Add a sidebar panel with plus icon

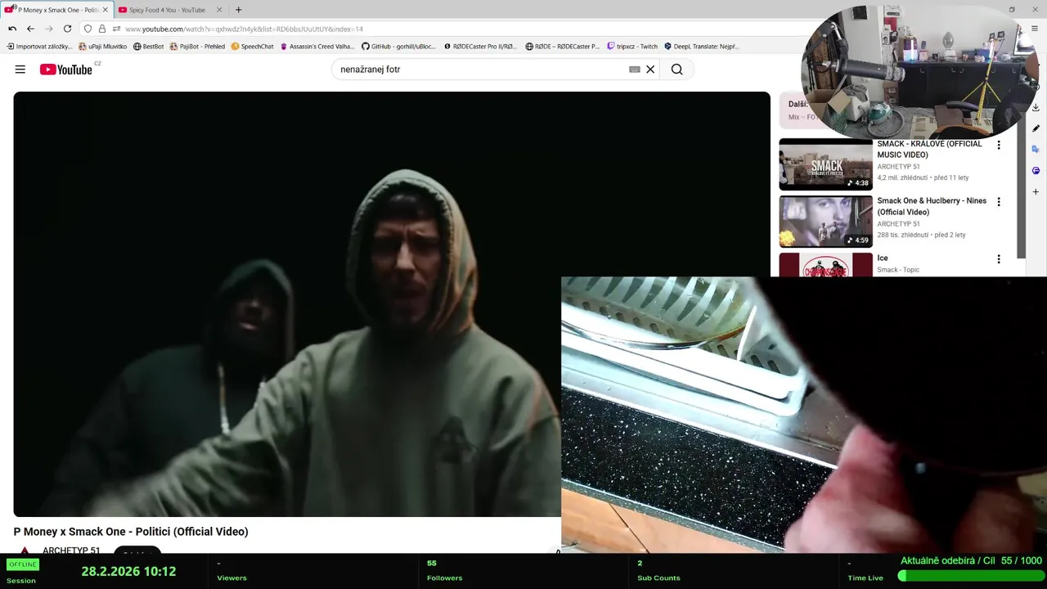[1036, 192]
